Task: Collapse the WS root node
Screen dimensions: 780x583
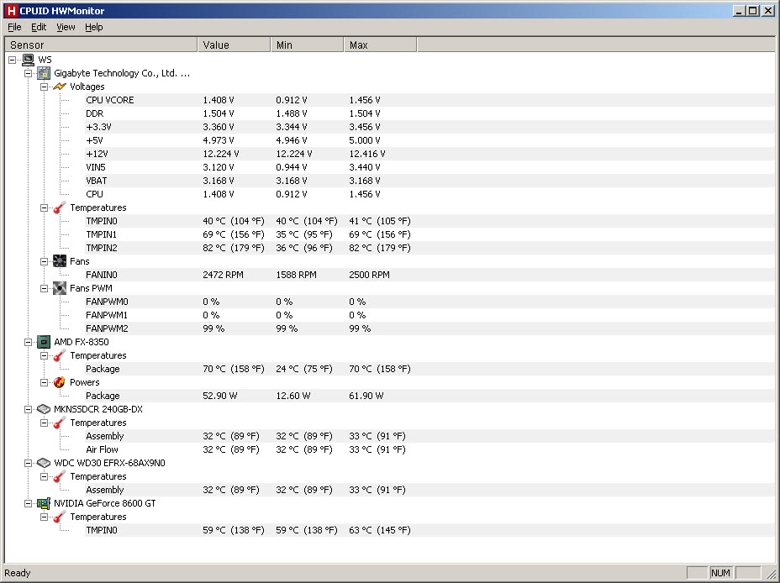Action: (x=13, y=60)
